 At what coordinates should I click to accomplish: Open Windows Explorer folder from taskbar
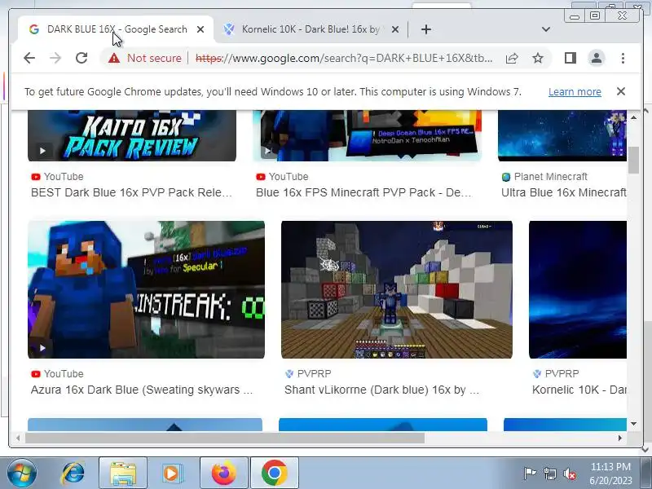click(123, 474)
